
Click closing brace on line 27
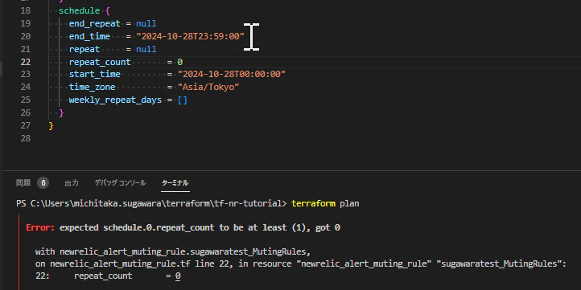click(52, 126)
